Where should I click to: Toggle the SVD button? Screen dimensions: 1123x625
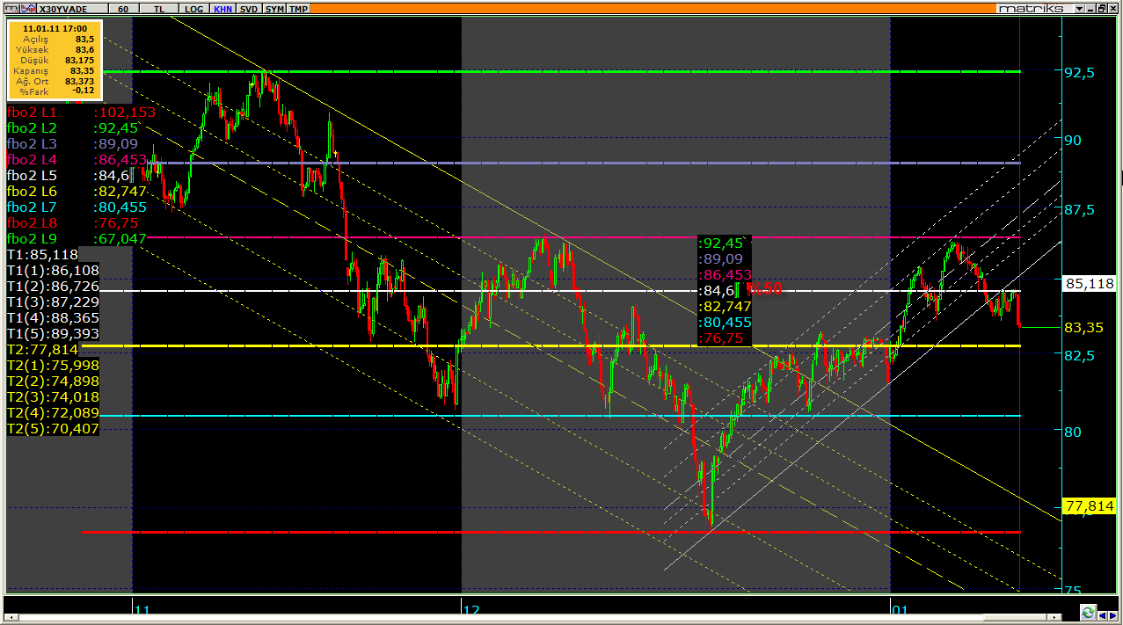click(x=250, y=9)
